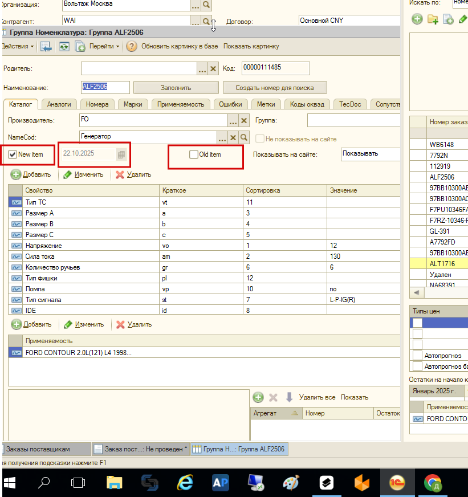
Task: Select FORD CONTOUR 2.0L applicability row
Action: (x=204, y=352)
